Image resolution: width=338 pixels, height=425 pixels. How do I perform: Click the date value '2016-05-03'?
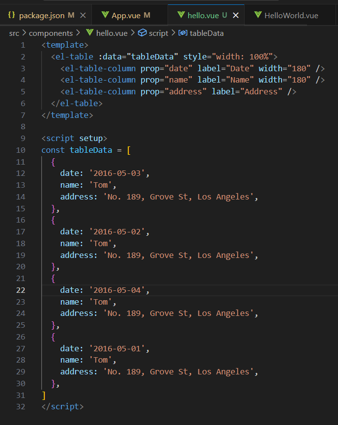click(x=117, y=173)
